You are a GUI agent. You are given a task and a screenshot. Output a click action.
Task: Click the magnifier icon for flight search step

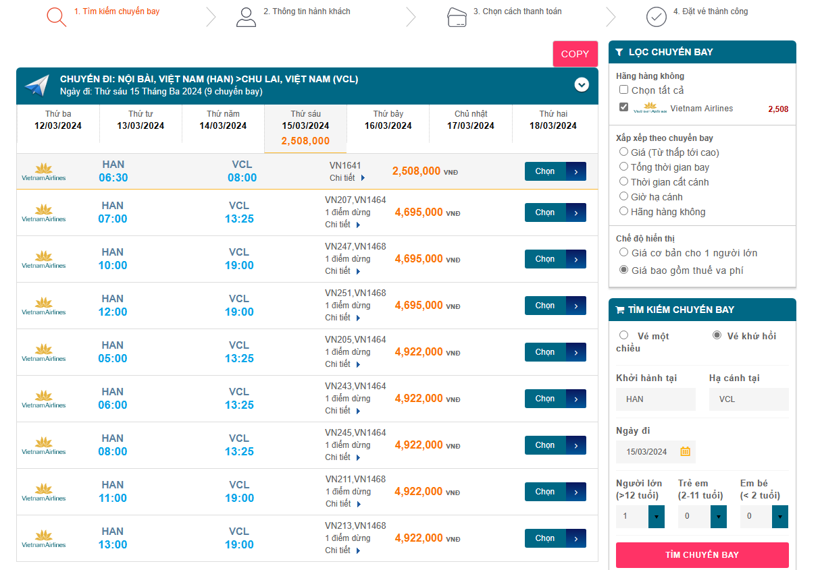coord(57,17)
